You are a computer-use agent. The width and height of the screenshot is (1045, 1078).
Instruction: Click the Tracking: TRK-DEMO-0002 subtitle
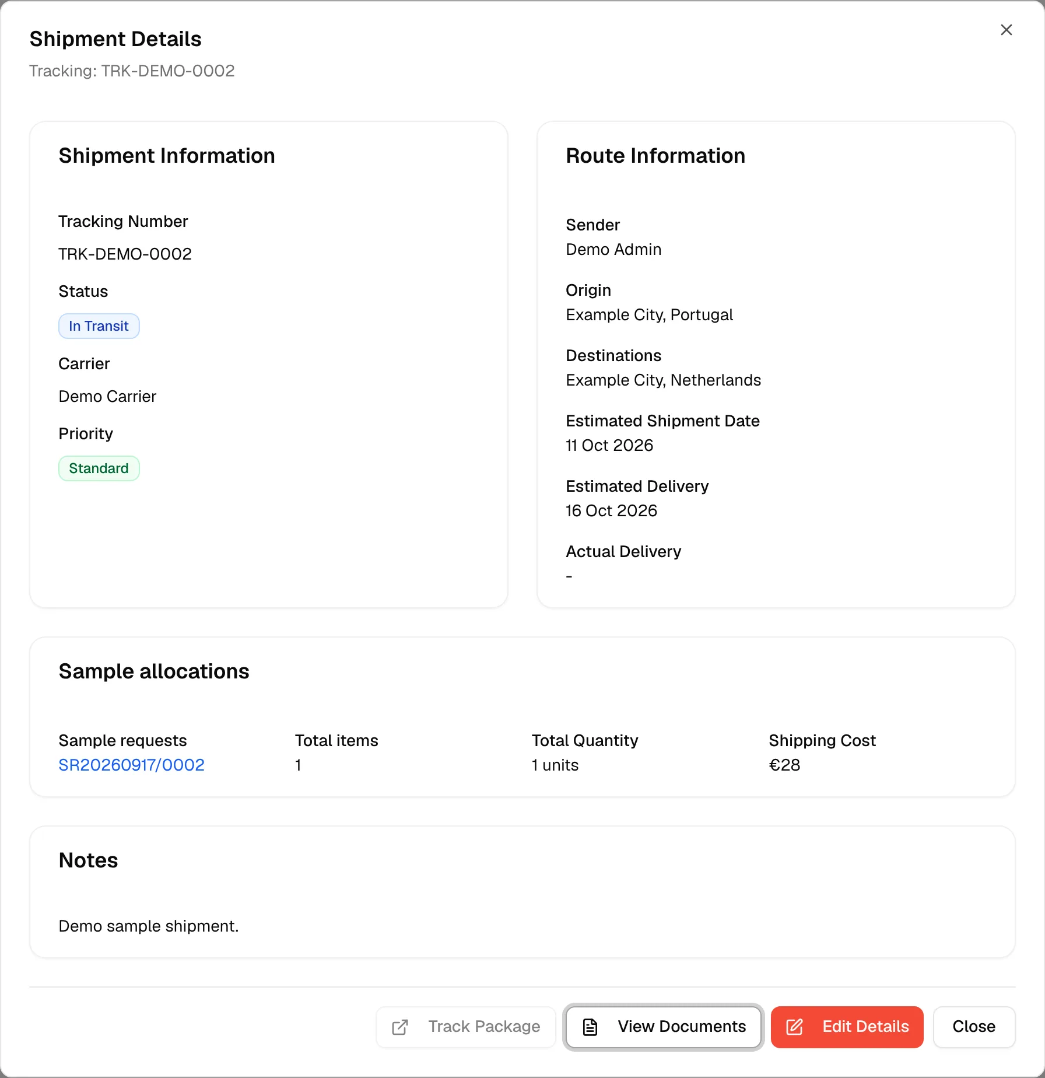click(132, 71)
